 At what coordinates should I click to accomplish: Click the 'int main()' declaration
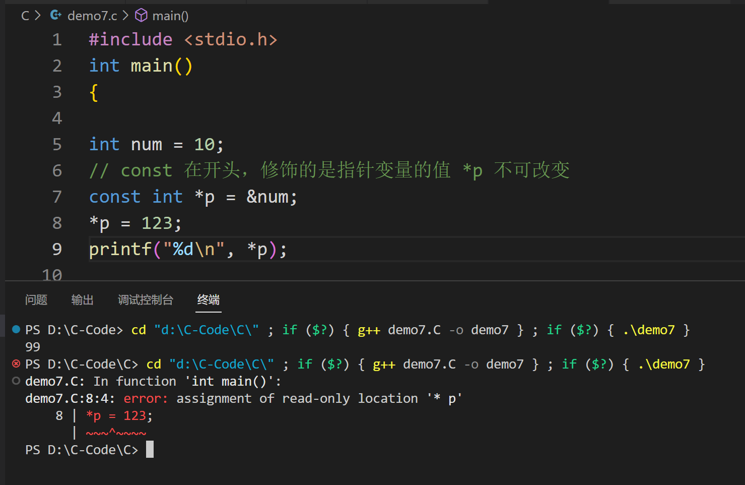[141, 66]
